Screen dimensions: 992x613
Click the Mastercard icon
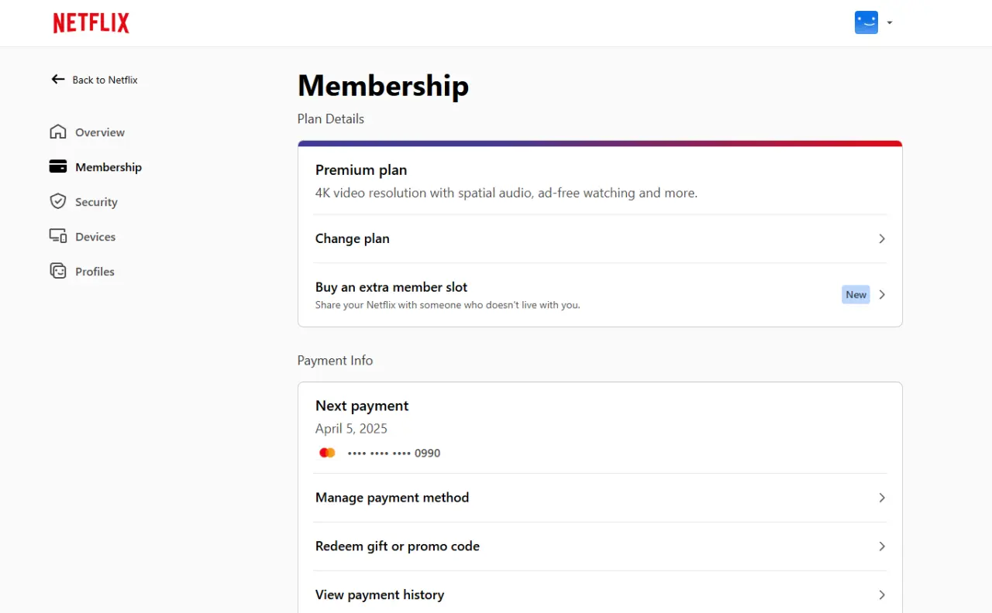click(327, 453)
